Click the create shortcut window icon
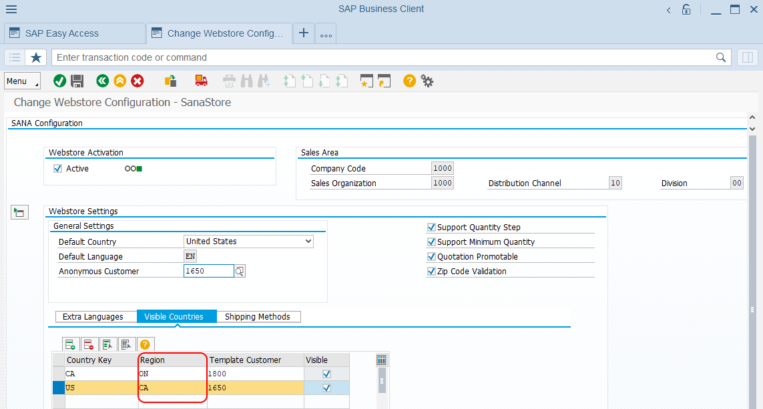Viewport: 763px width, 409px height. 385,81
